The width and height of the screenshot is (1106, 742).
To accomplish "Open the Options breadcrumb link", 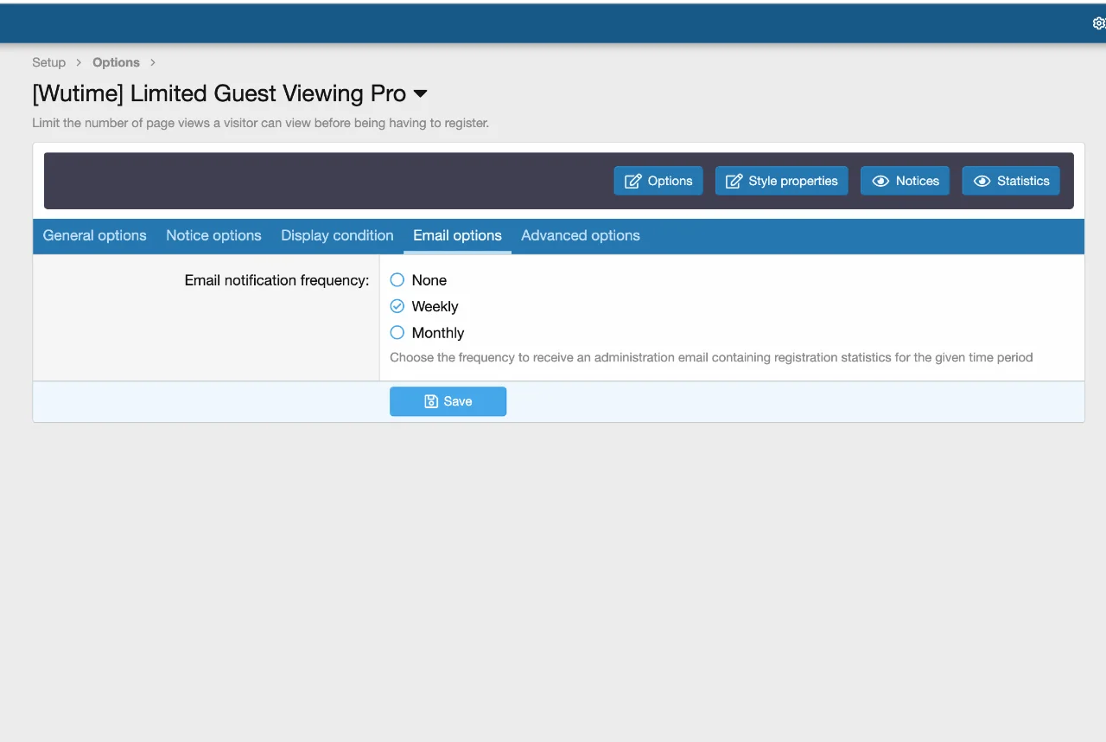I will 116,62.
